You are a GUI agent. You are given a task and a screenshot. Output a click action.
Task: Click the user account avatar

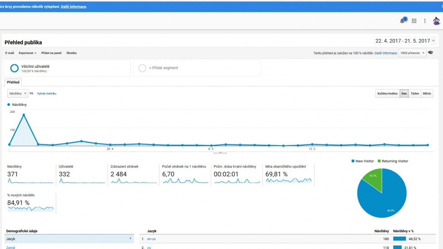pyautogui.click(x=436, y=21)
